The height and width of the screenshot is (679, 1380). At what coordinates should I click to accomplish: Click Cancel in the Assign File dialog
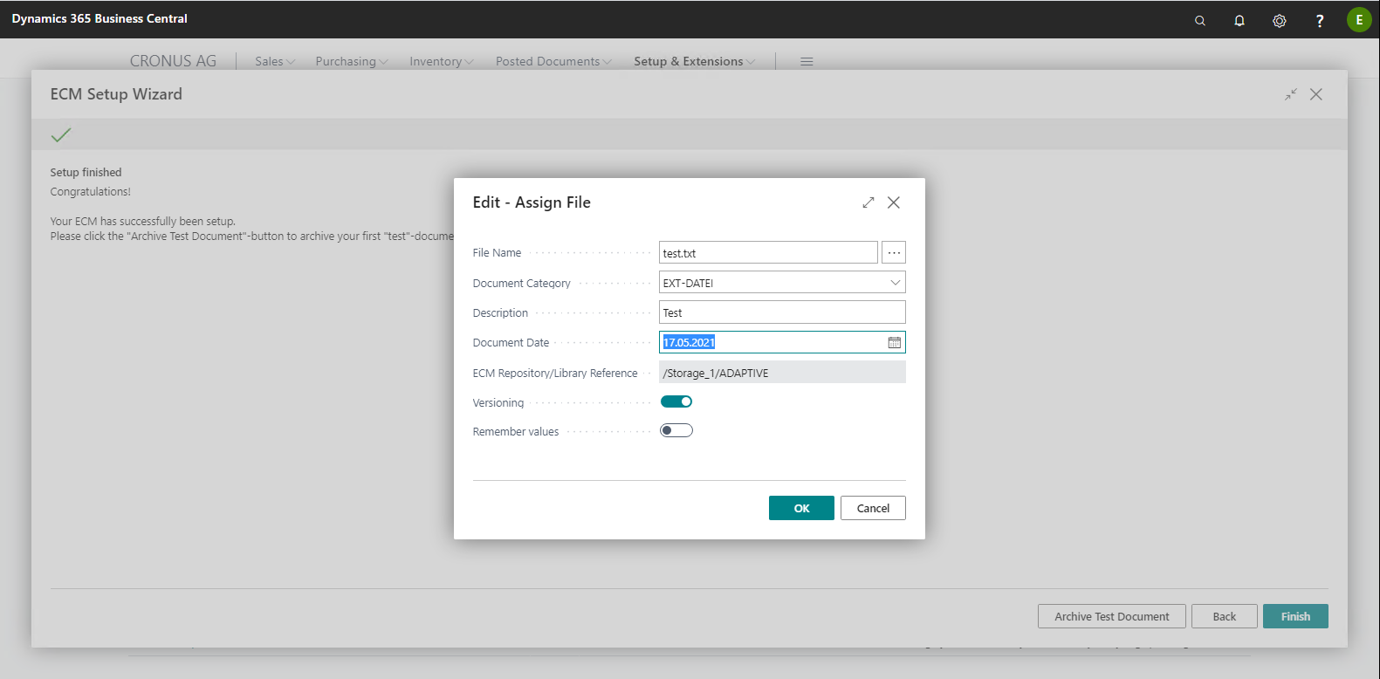(873, 508)
